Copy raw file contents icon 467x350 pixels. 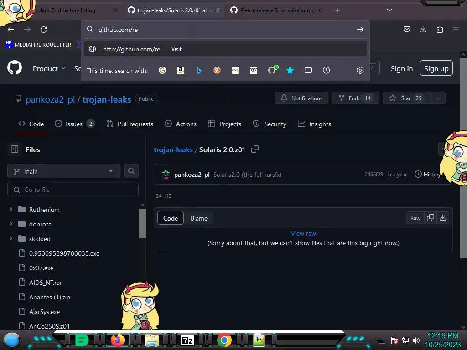431,218
